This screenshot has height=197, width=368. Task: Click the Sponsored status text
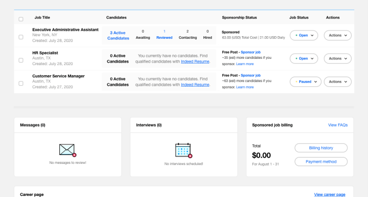[230, 33]
